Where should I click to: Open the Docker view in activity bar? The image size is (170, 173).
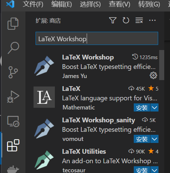tap(13, 169)
